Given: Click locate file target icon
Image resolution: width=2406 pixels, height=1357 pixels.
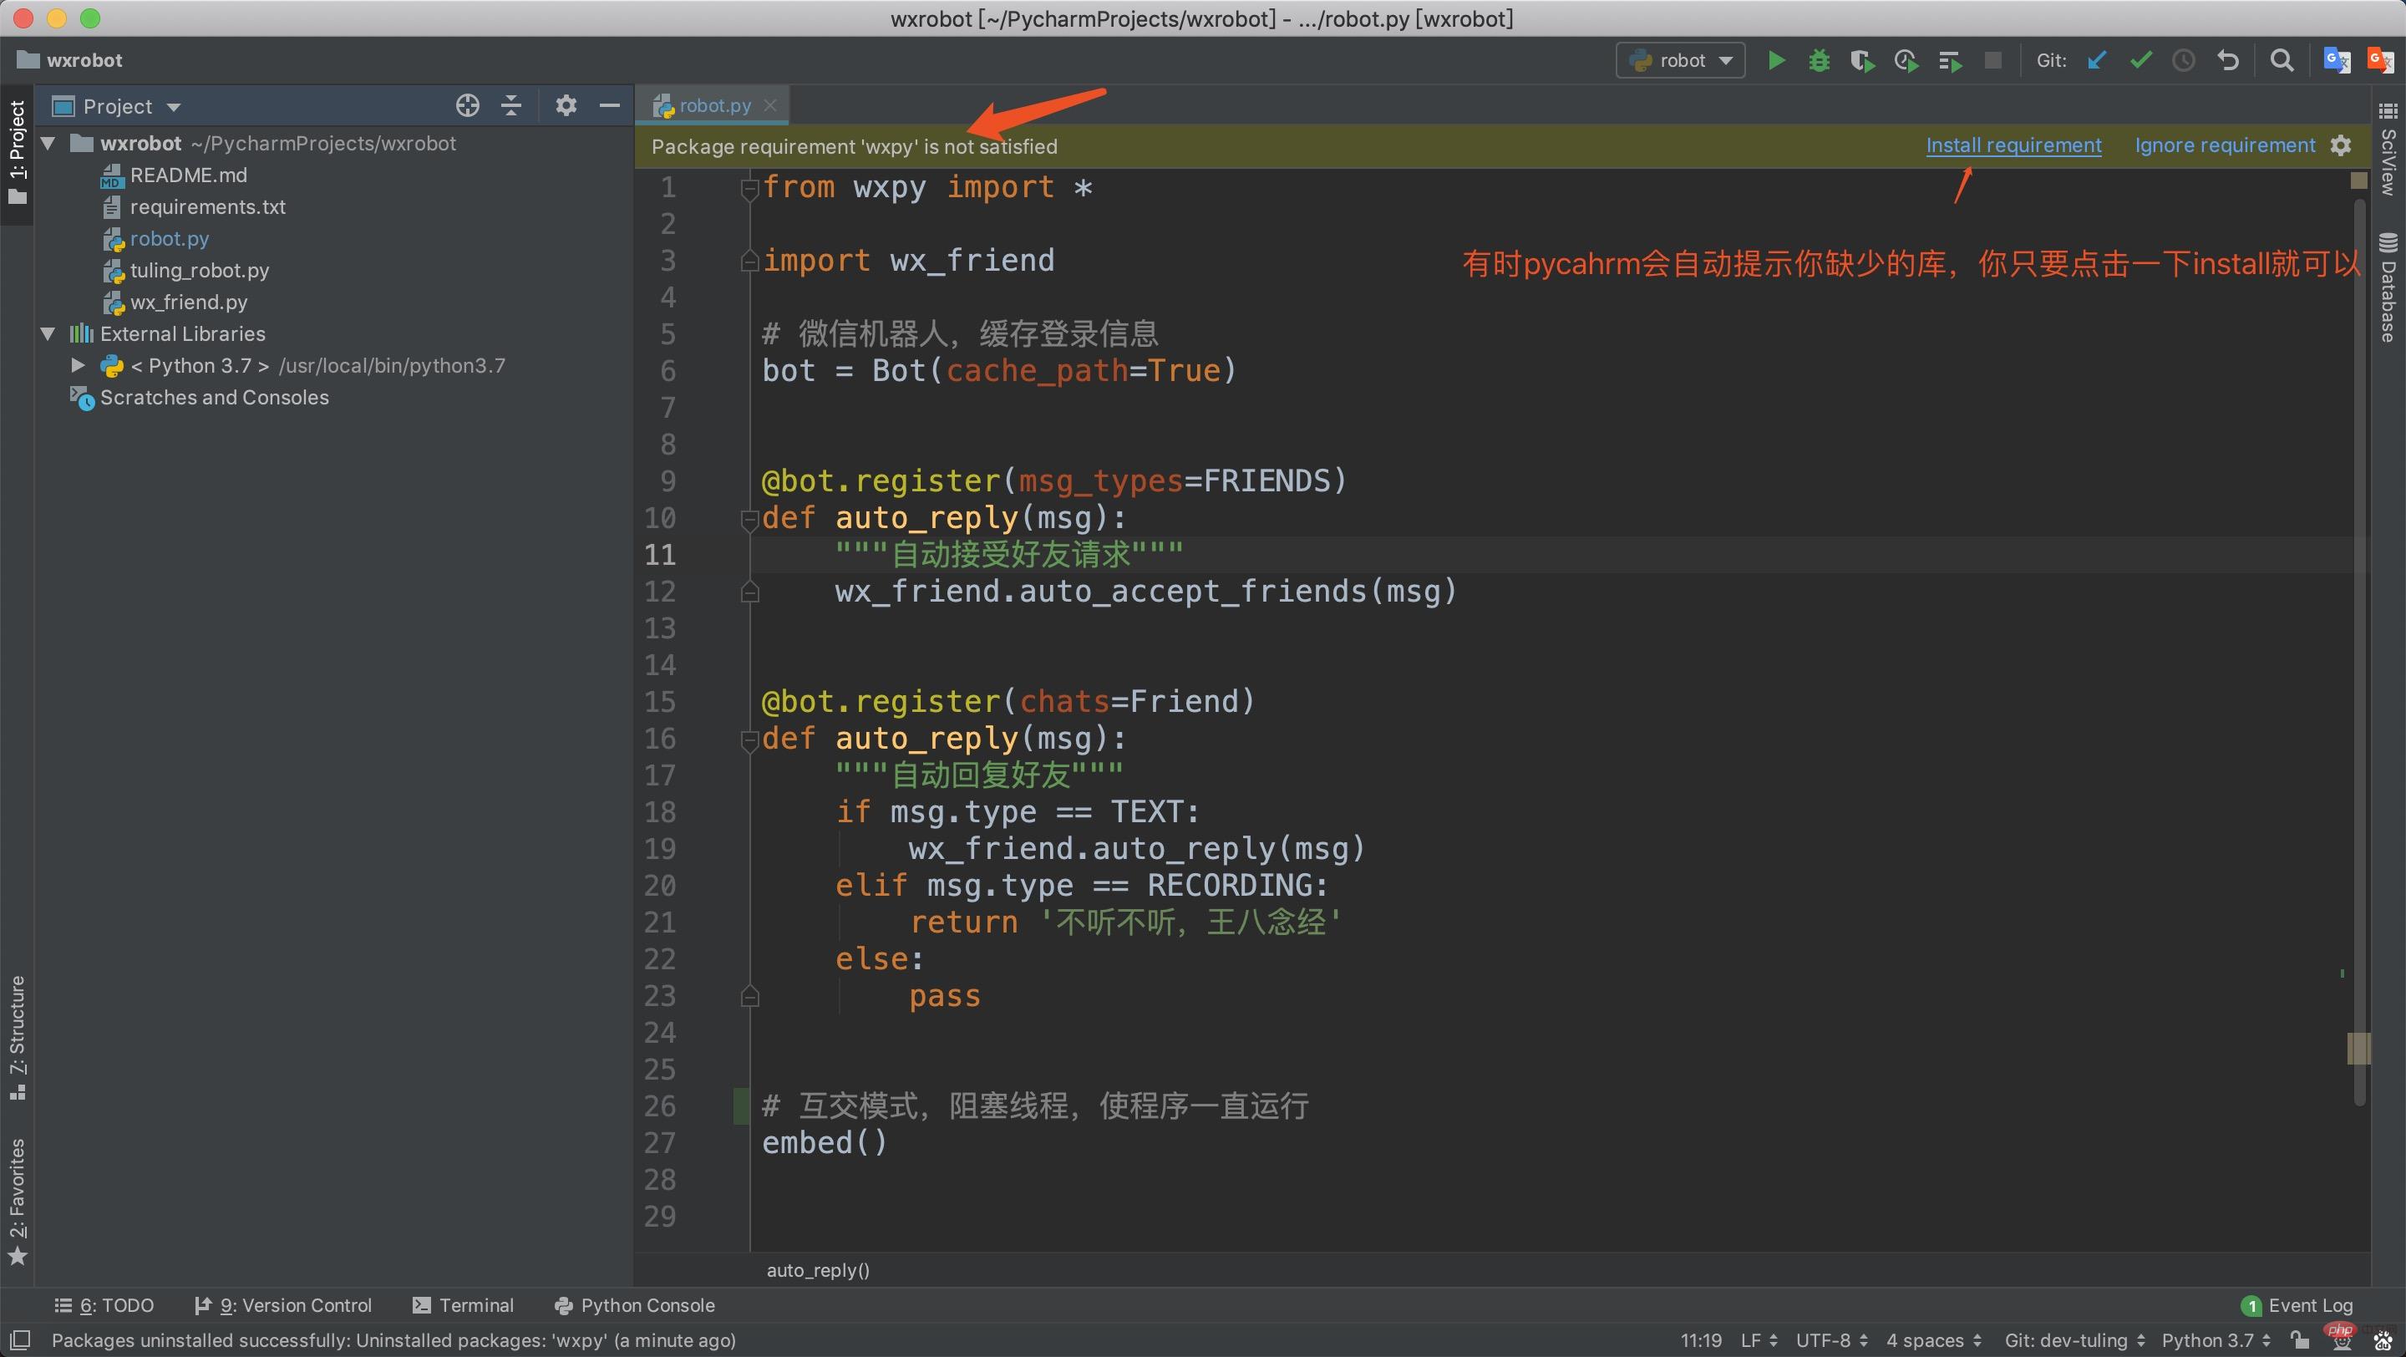Looking at the screenshot, I should click(467, 105).
